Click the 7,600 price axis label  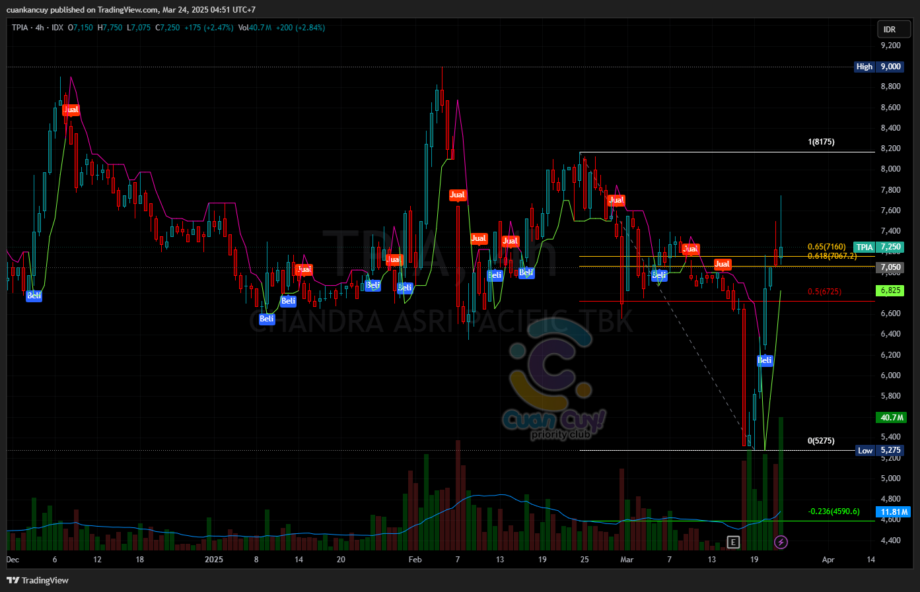pos(890,211)
